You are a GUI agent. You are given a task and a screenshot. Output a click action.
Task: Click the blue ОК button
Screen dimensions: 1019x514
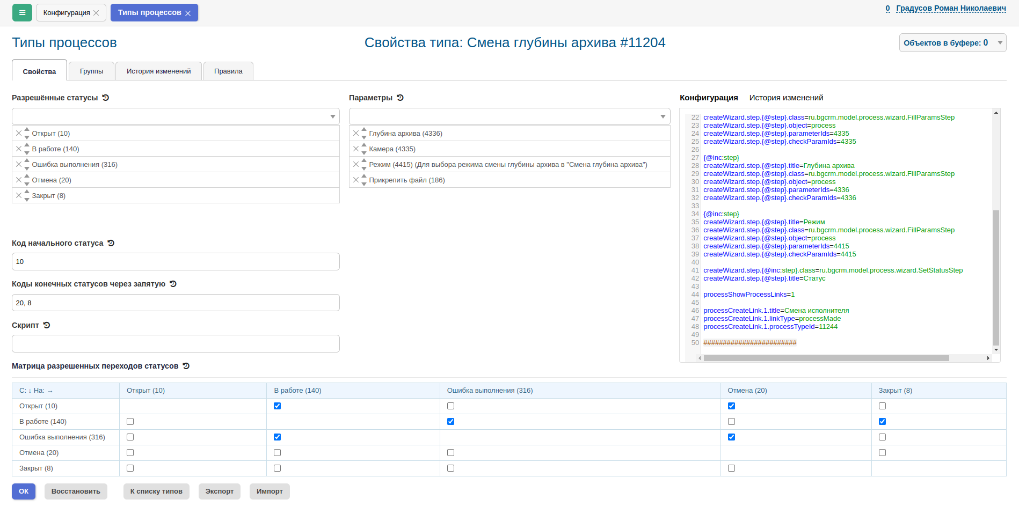[x=24, y=491]
